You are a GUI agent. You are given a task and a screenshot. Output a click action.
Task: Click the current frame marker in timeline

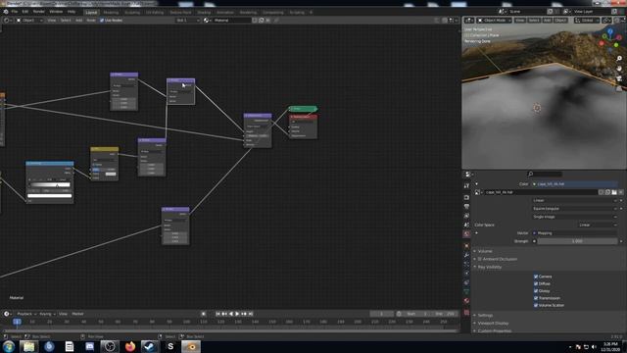[x=17, y=322]
